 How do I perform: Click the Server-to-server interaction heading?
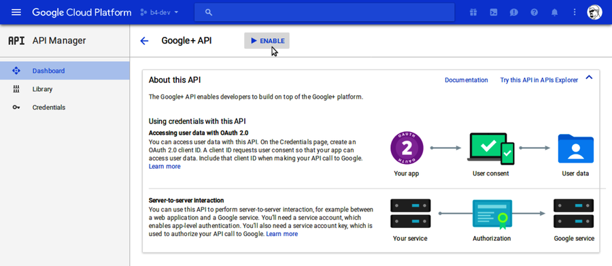[186, 201]
